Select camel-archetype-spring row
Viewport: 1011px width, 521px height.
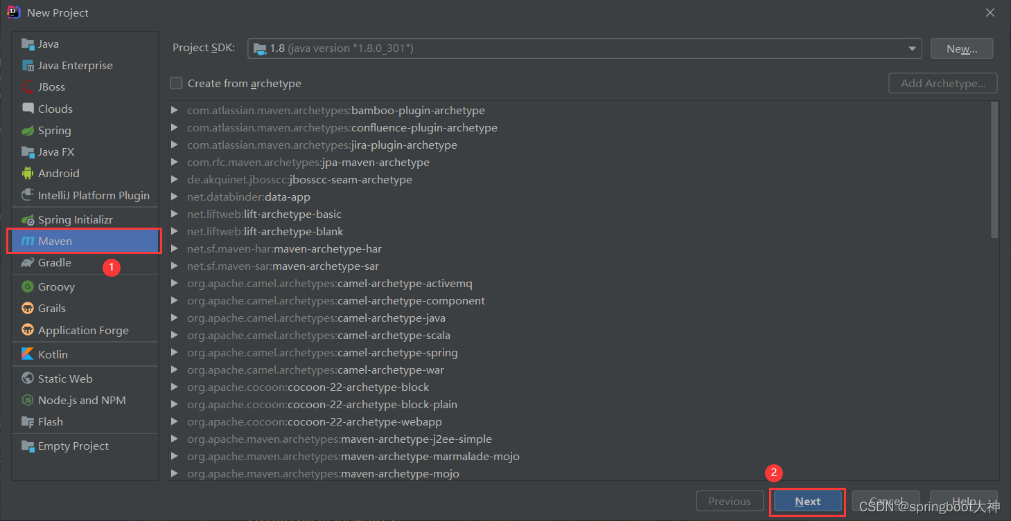click(x=579, y=353)
